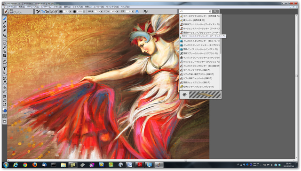Open the 編集 menu
Viewport: 301px width, 171px height.
coord(22,7)
